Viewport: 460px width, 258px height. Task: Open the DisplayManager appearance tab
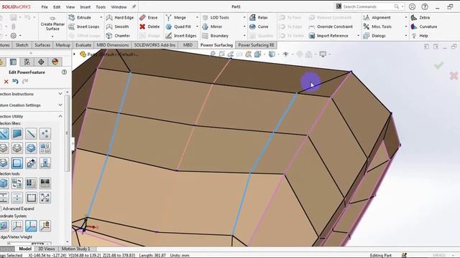55,62
